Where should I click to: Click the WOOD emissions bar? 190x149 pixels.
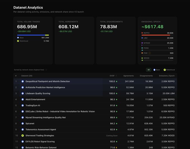(x=157, y=60)
